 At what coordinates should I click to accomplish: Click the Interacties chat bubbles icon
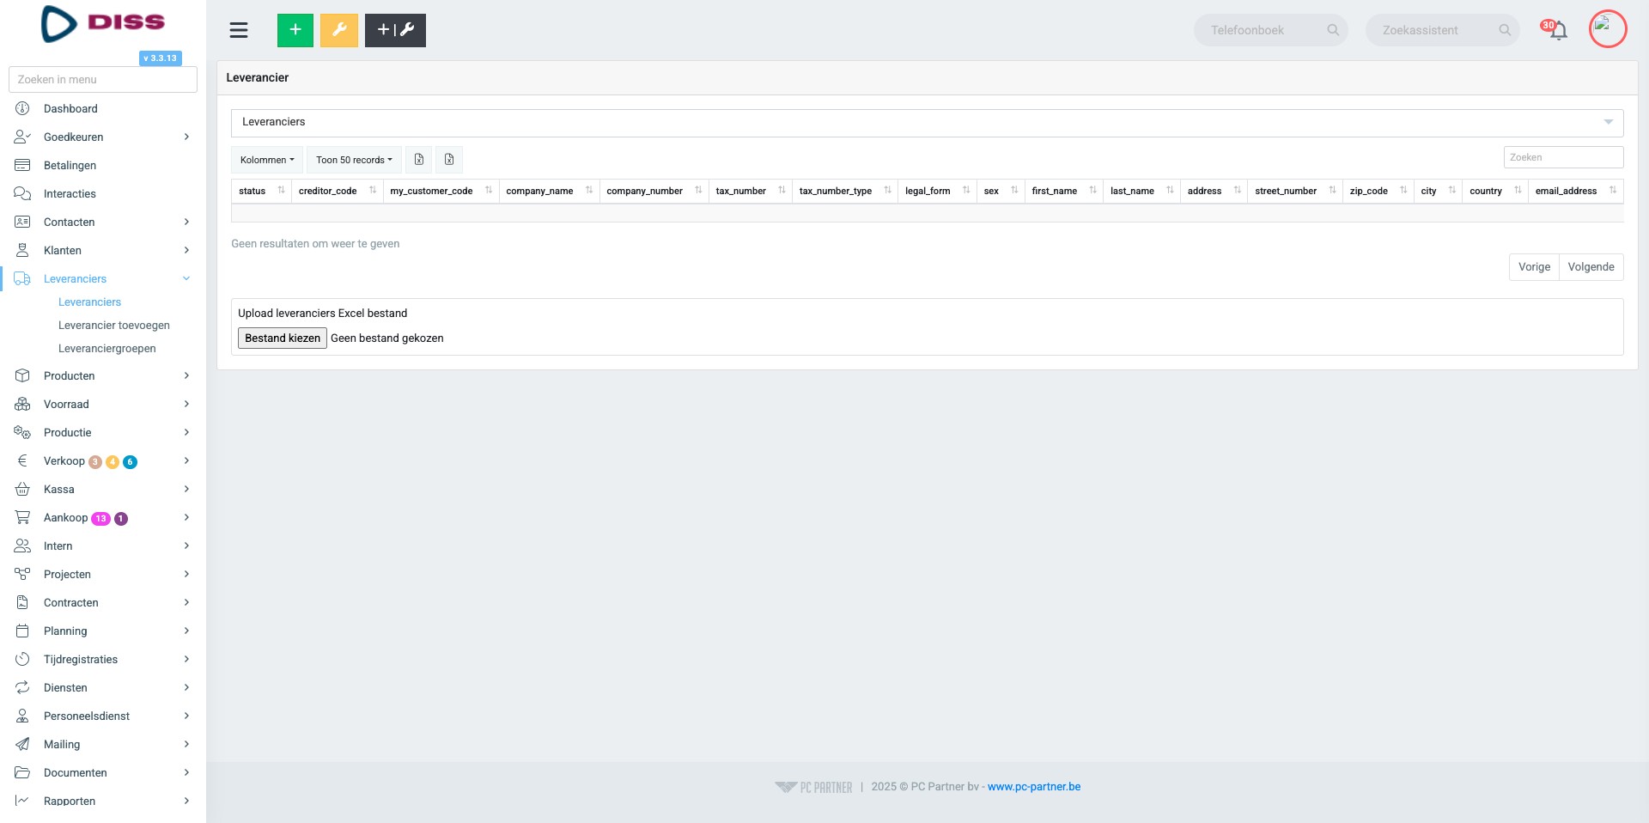(22, 193)
